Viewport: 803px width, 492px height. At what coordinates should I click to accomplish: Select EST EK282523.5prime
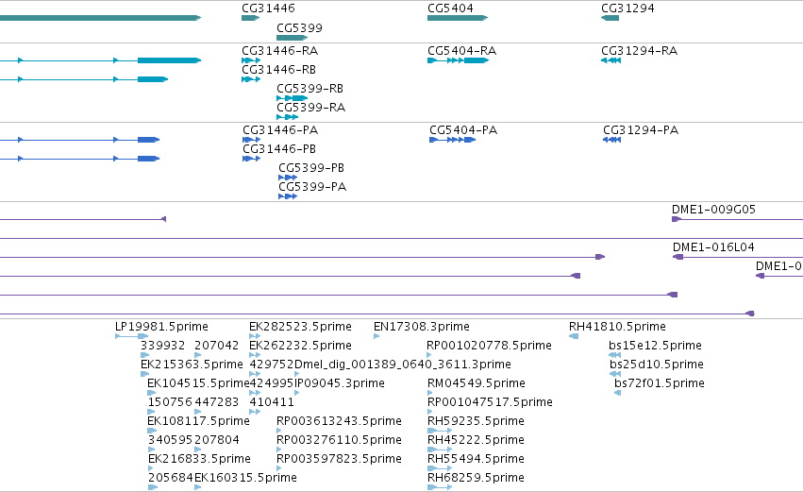[300, 327]
